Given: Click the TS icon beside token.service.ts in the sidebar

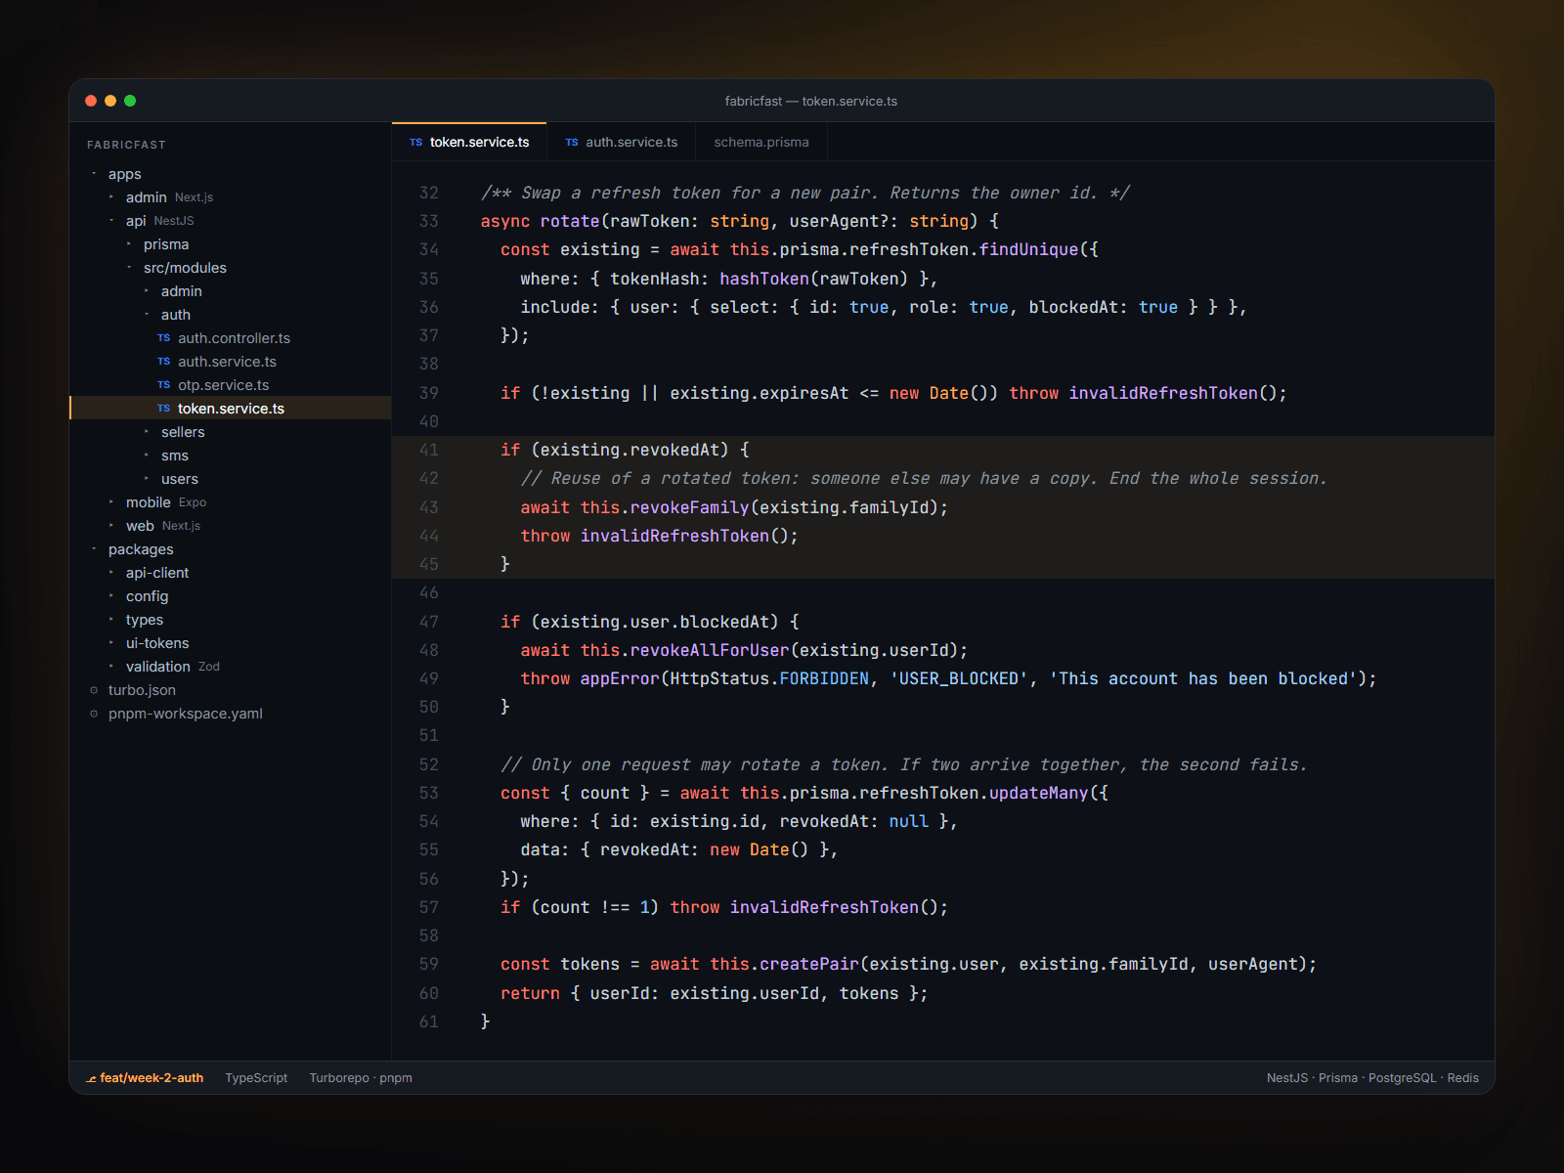Looking at the screenshot, I should [163, 409].
